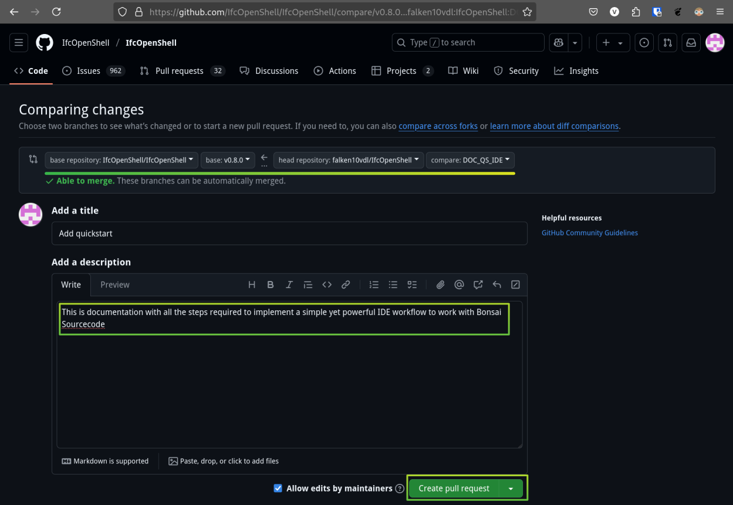733x505 pixels.
Task: Open your pull requests header icon
Action: 668,43
